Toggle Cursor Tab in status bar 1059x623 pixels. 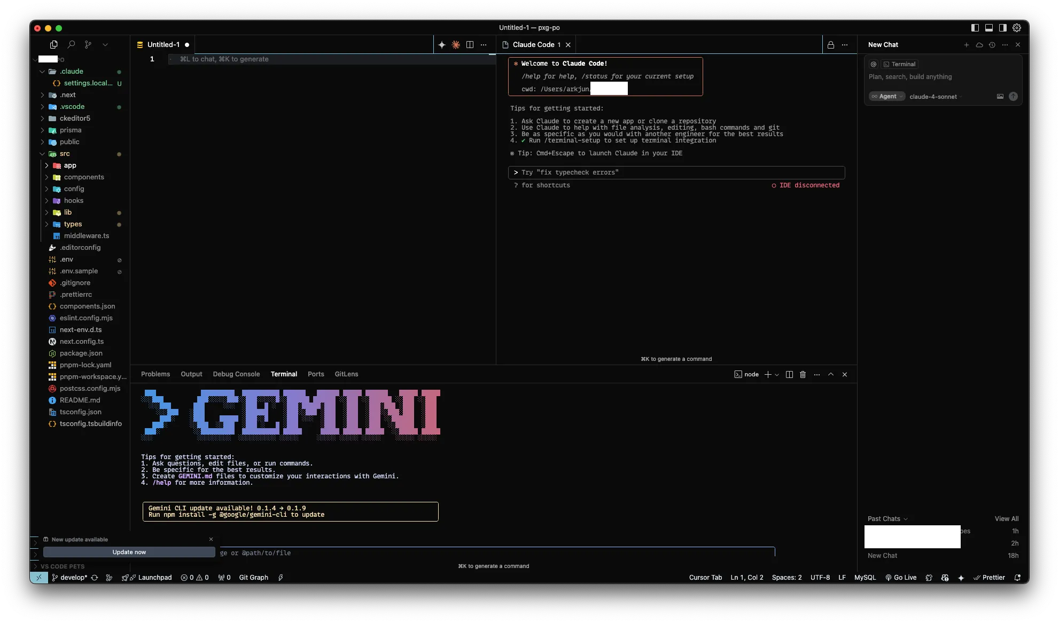[x=705, y=578]
